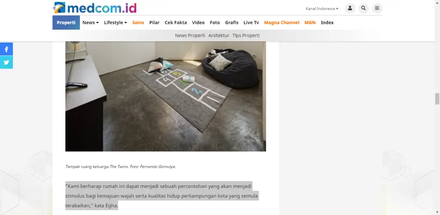Go to Cek Fakta section
The image size is (440, 215).
[x=176, y=22]
